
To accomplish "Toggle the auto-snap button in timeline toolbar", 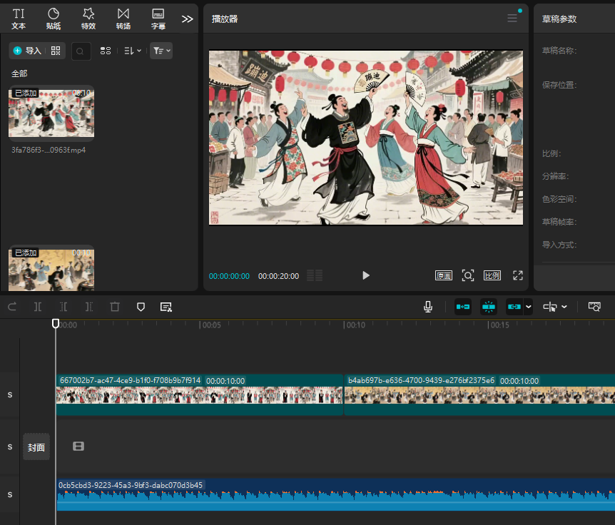I will click(x=489, y=307).
